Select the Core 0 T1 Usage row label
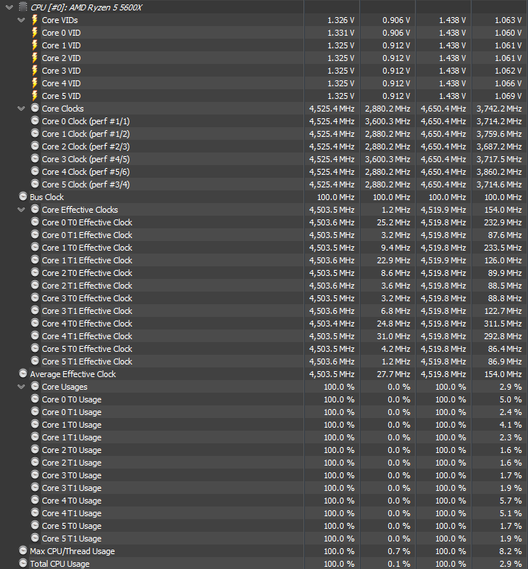Screen dimensions: 528x569 coord(71,412)
